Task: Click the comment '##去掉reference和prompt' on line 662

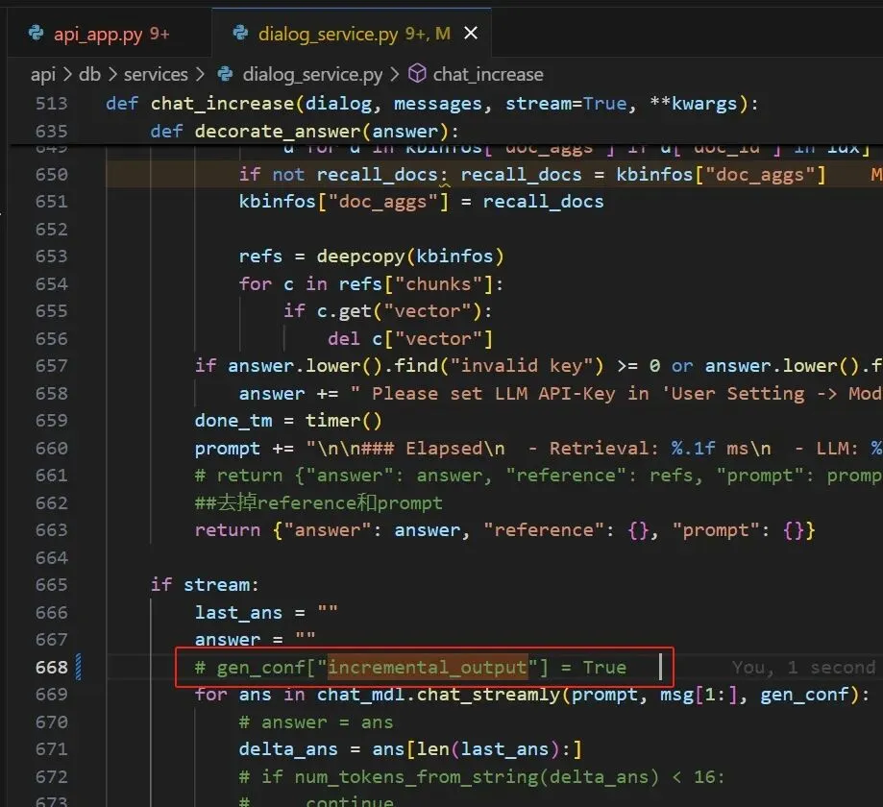Action: pos(319,502)
